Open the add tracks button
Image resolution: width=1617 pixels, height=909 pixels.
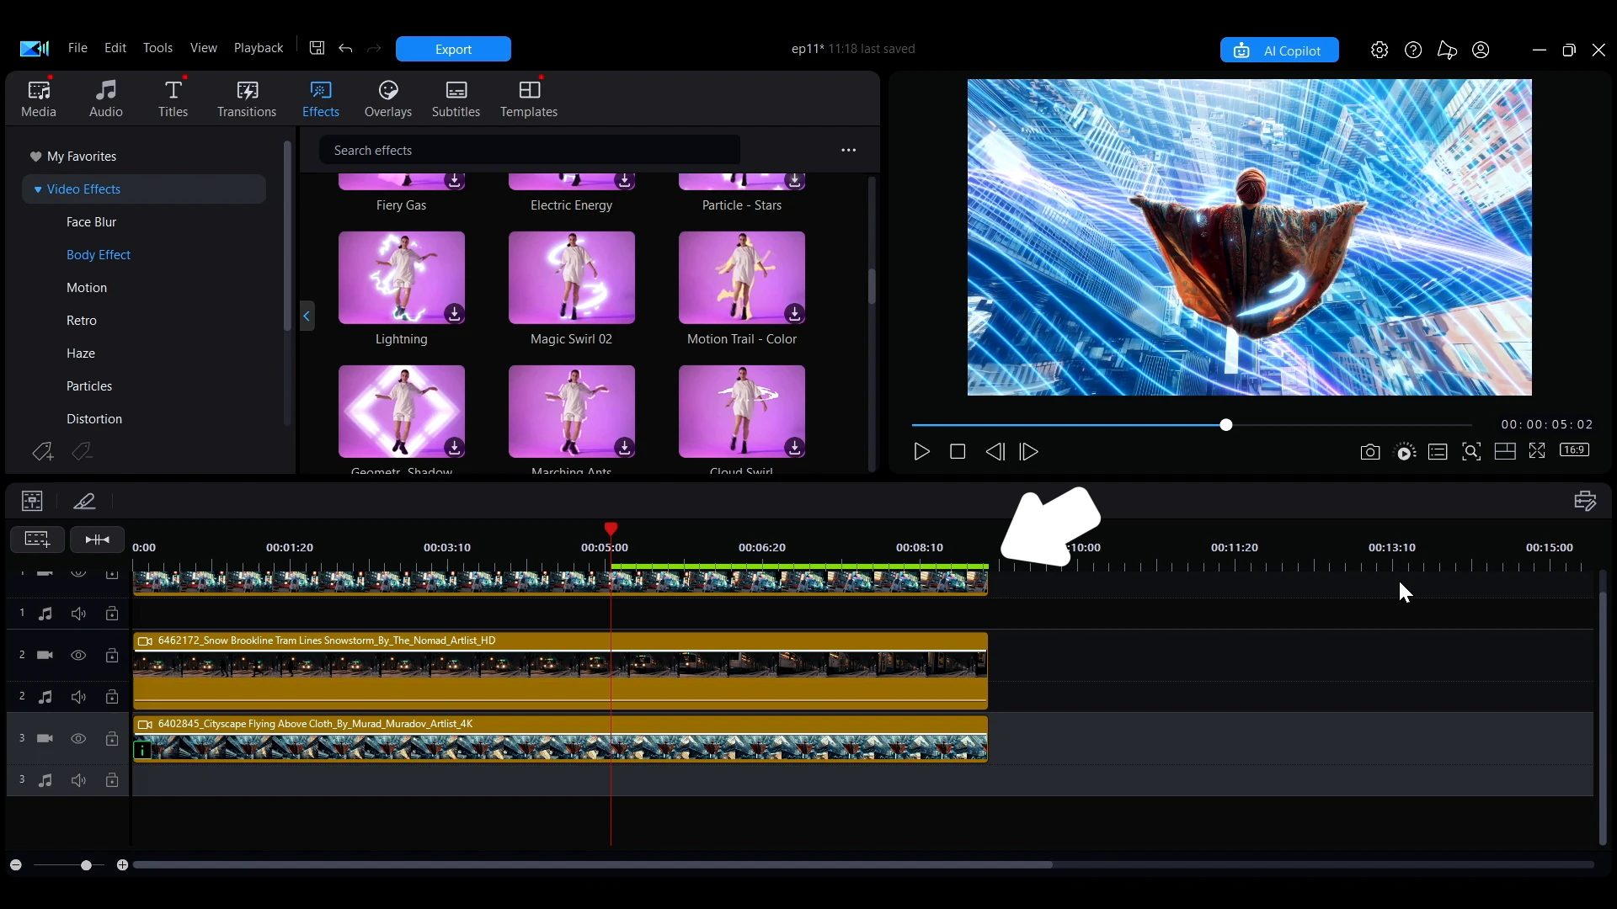coord(37,539)
